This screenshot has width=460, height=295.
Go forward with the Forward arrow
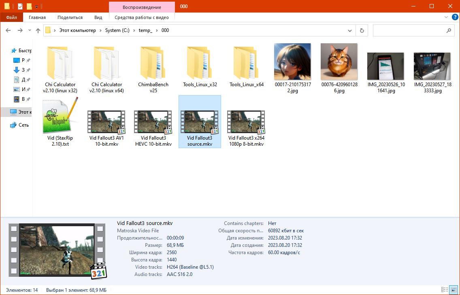point(20,30)
